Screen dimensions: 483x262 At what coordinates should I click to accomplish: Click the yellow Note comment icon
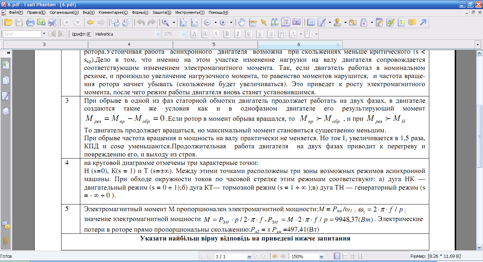[x=412, y=22]
